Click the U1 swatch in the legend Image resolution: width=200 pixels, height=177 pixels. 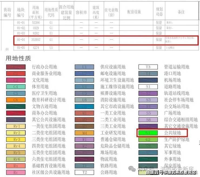(84, 67)
